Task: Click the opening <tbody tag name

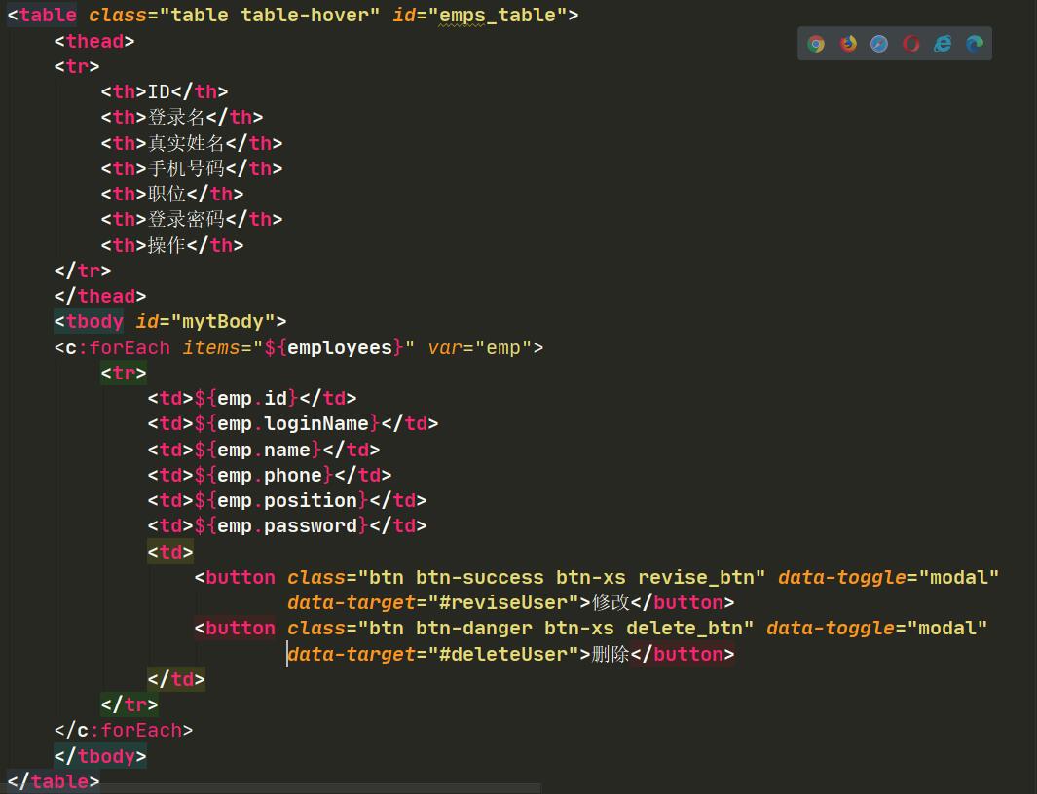Action: point(94,321)
